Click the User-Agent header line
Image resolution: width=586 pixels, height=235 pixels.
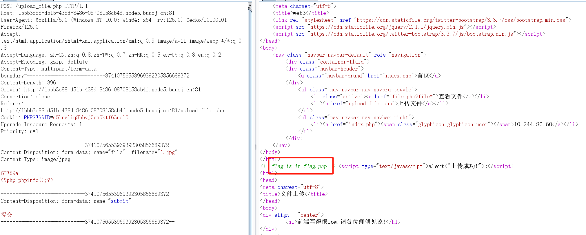tap(114, 23)
